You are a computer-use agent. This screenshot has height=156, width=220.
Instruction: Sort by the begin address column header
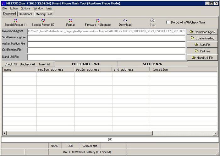pos(93,70)
